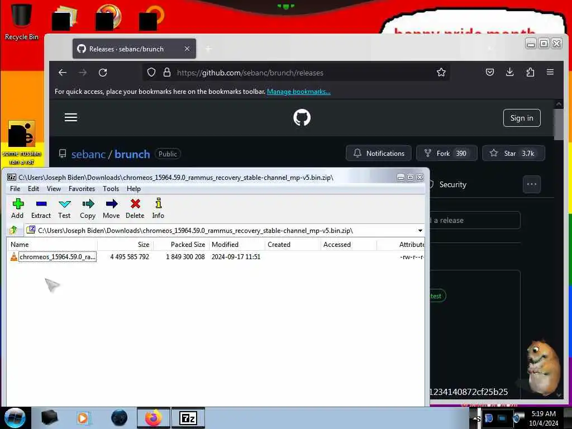Sort the file list by Name column
572x429 pixels.
[52, 245]
